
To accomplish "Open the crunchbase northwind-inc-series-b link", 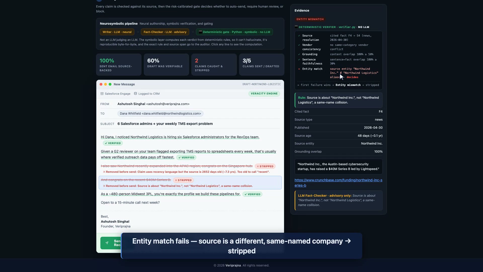I will [x=338, y=183].
